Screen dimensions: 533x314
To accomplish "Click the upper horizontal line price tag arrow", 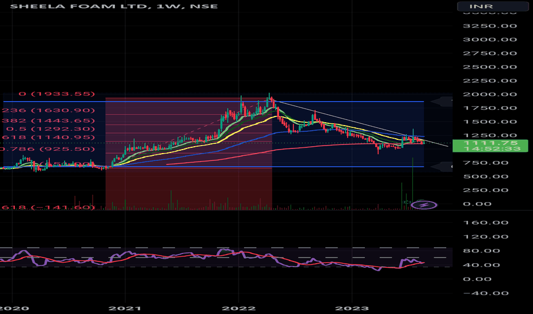I will pyautogui.click(x=441, y=101).
